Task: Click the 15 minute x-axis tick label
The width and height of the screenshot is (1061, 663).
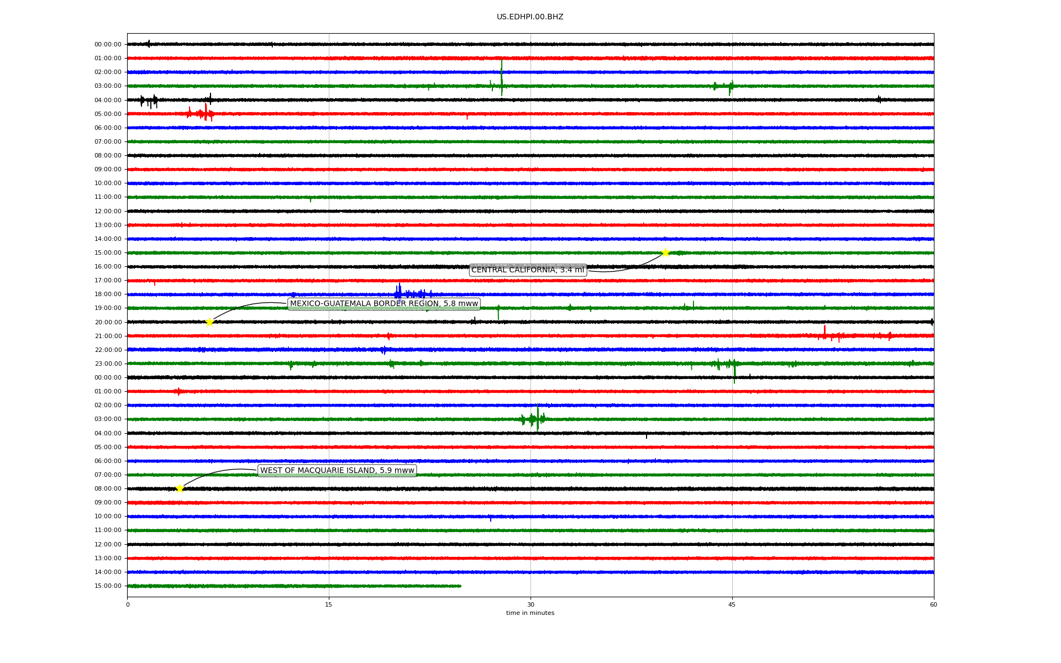Action: pyautogui.click(x=329, y=604)
